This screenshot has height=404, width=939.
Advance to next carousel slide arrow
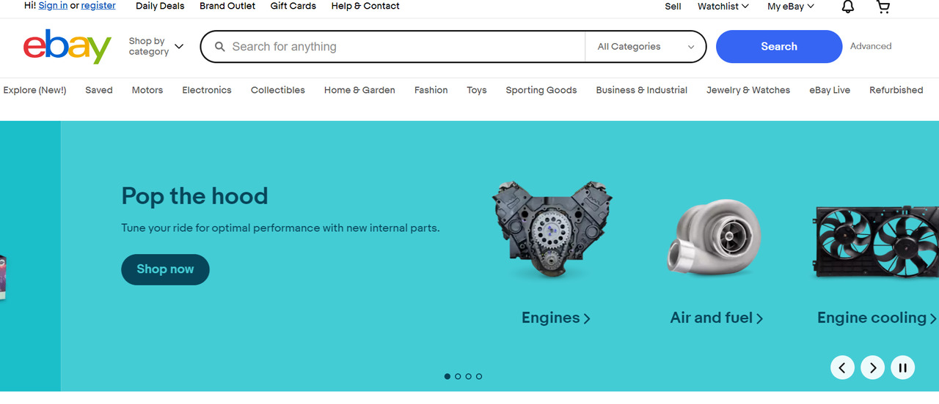click(x=872, y=367)
